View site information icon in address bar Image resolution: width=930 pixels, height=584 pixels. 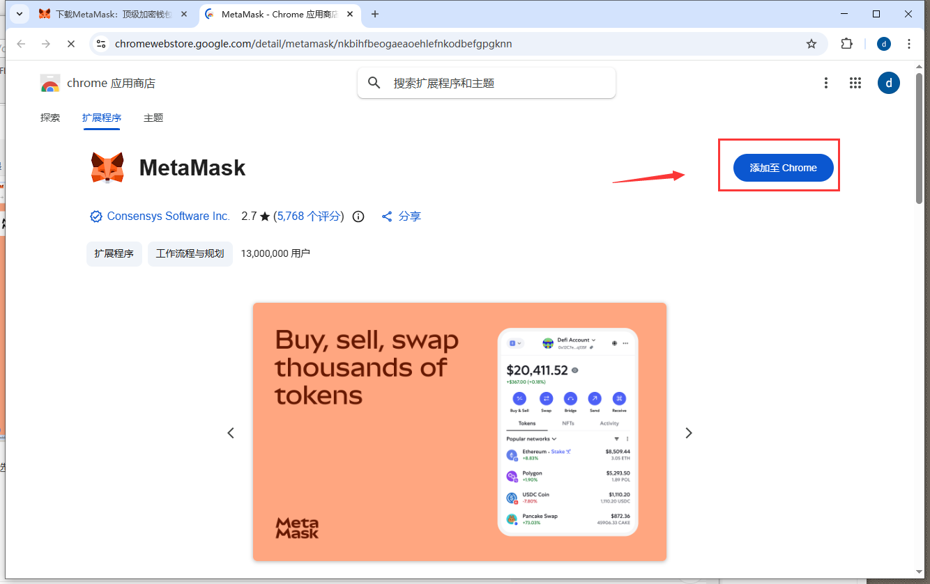point(101,44)
